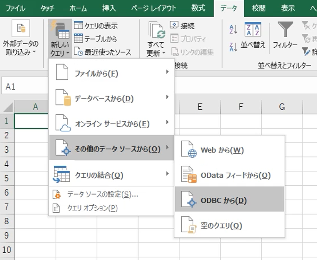Choose Web から(W) menu entry
Viewport: 317px width, 260px height.
point(229,149)
